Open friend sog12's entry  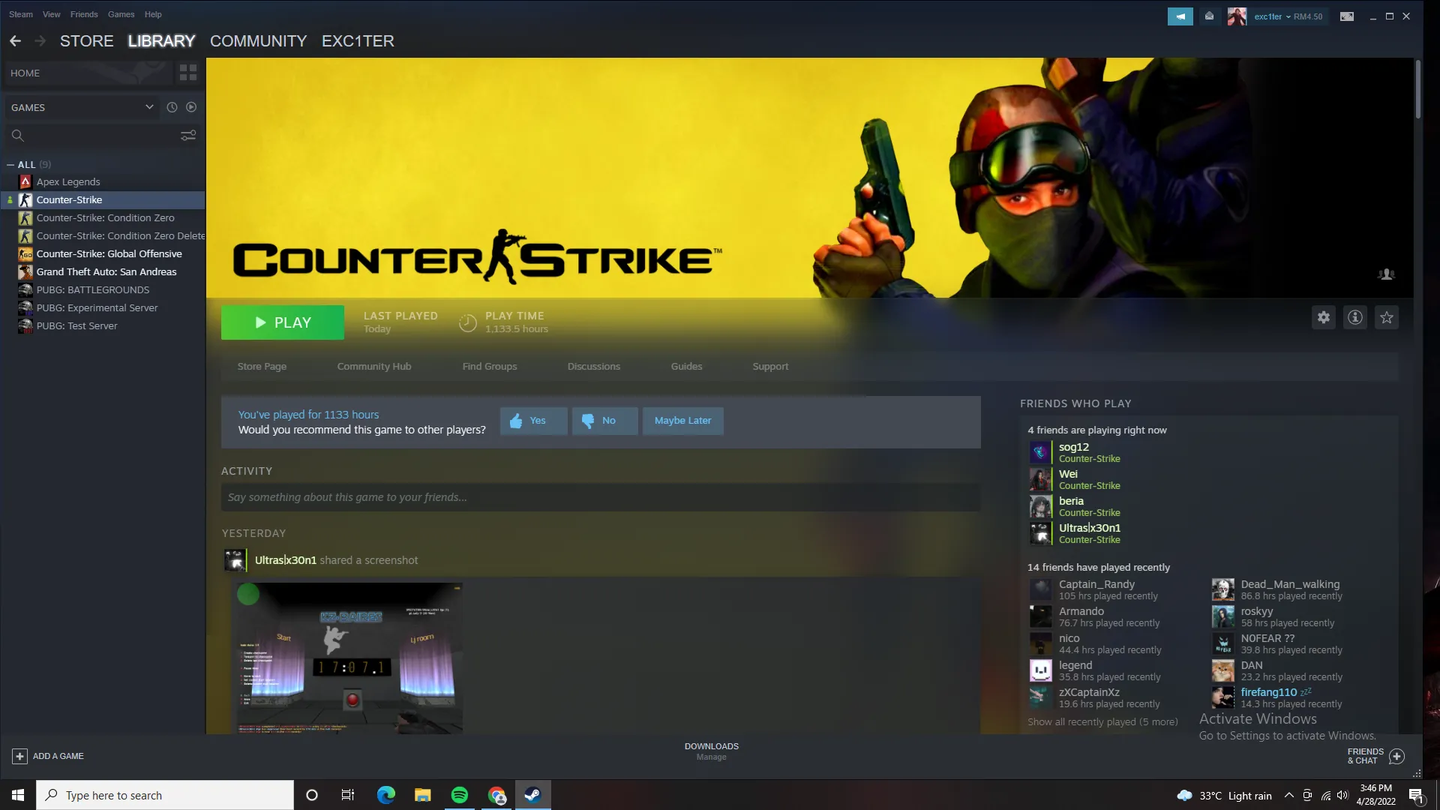pos(1075,452)
